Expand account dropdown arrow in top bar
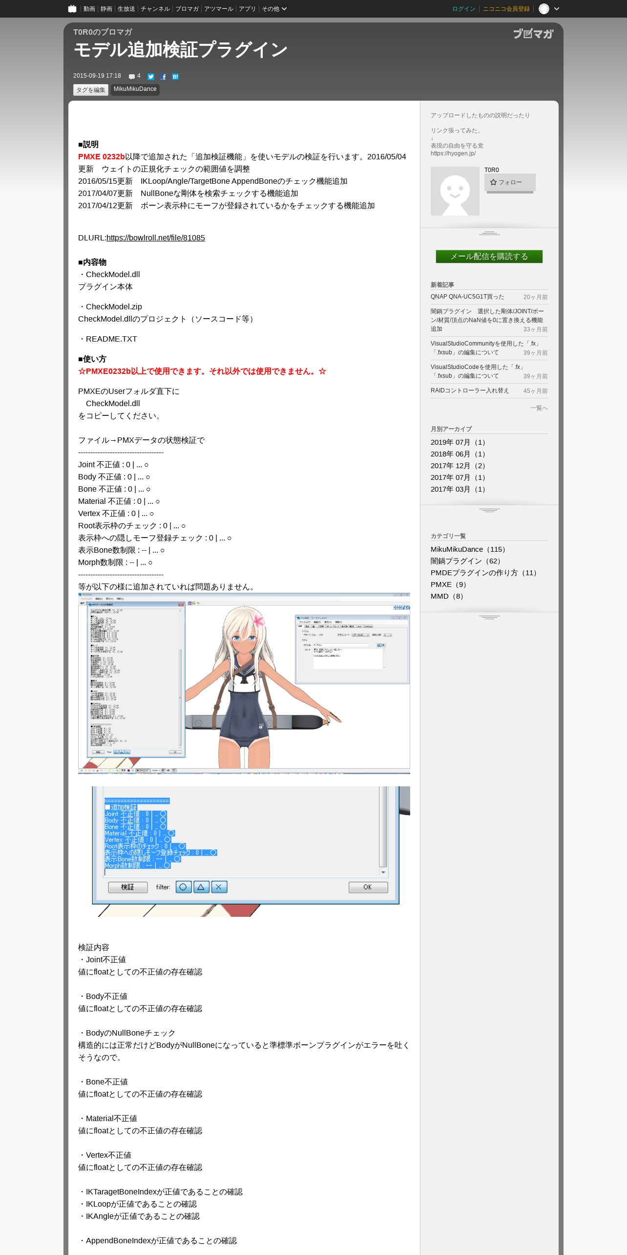Viewport: 627px width, 1255px height. pos(557,9)
